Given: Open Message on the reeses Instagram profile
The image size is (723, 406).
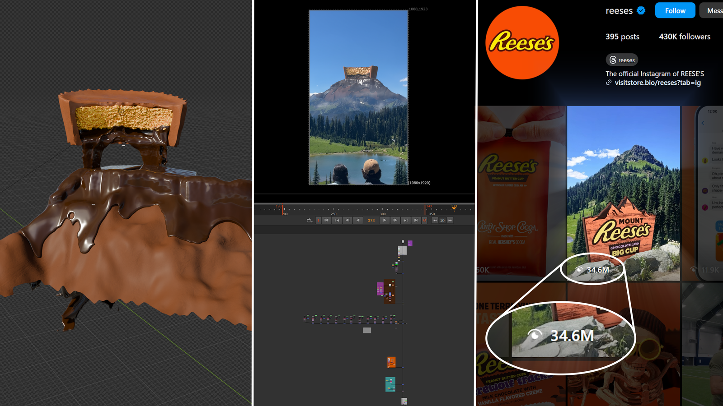Looking at the screenshot, I should coord(712,10).
